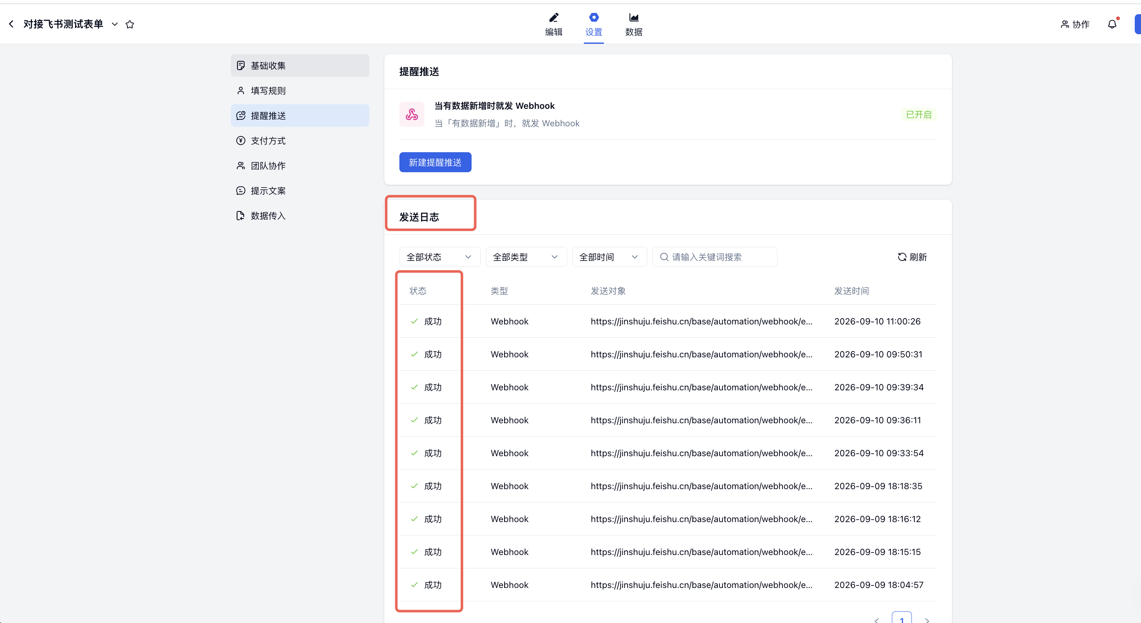Click the 发送日志 section heading

(x=419, y=217)
